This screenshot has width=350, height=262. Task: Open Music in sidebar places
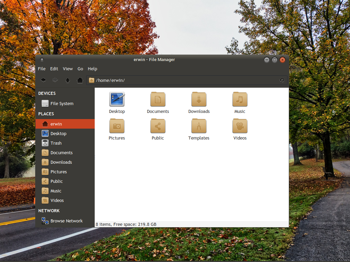click(65, 191)
